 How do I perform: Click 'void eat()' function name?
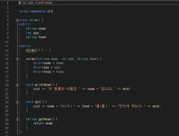pyautogui.click(x=37, y=102)
